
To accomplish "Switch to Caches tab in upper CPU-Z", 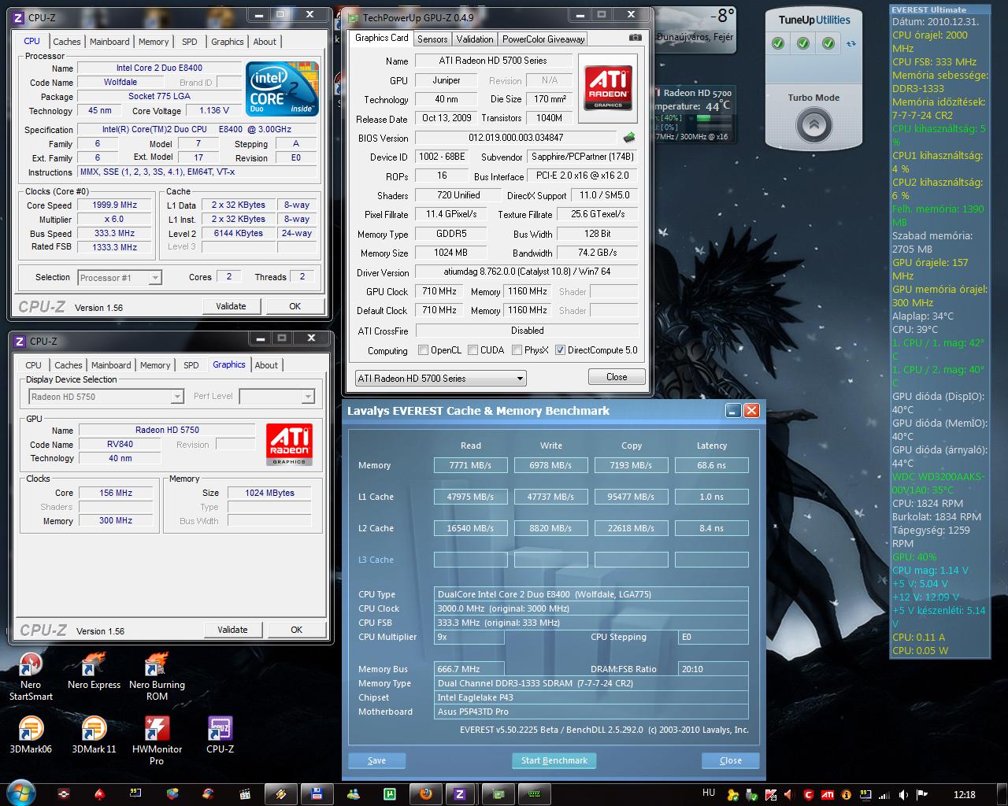I will [67, 42].
